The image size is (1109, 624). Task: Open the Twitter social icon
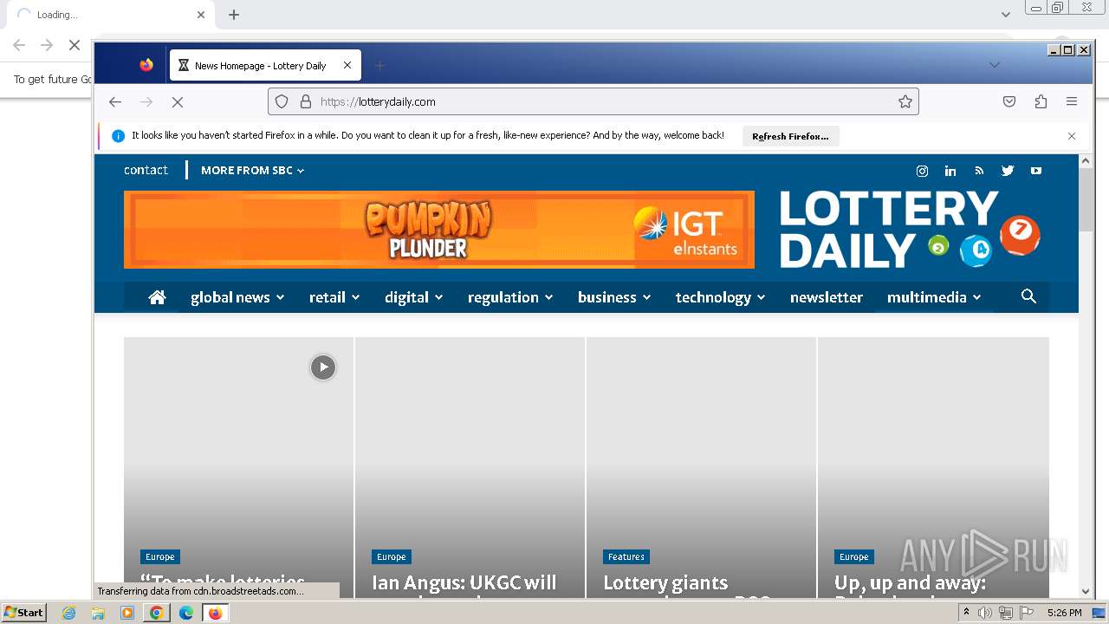click(x=1008, y=171)
